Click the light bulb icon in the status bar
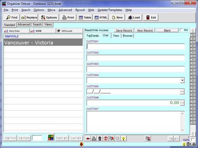The height and width of the screenshot is (148, 198). click(x=184, y=144)
